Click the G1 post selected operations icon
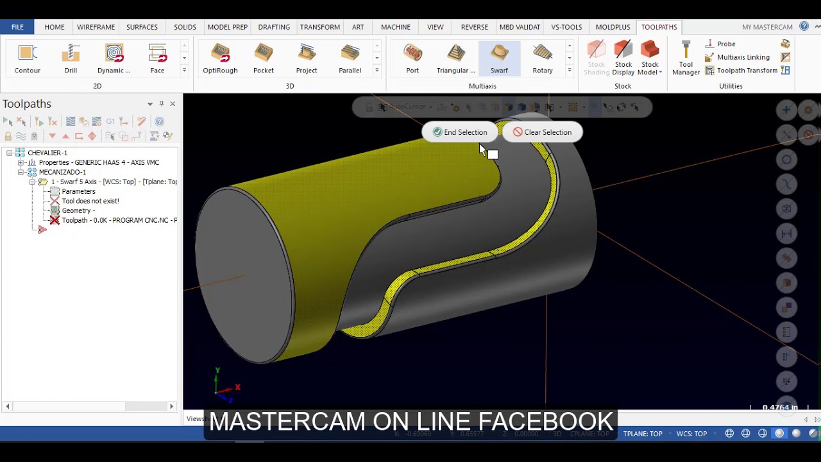Viewport: 821px width, 462px height. point(110,121)
